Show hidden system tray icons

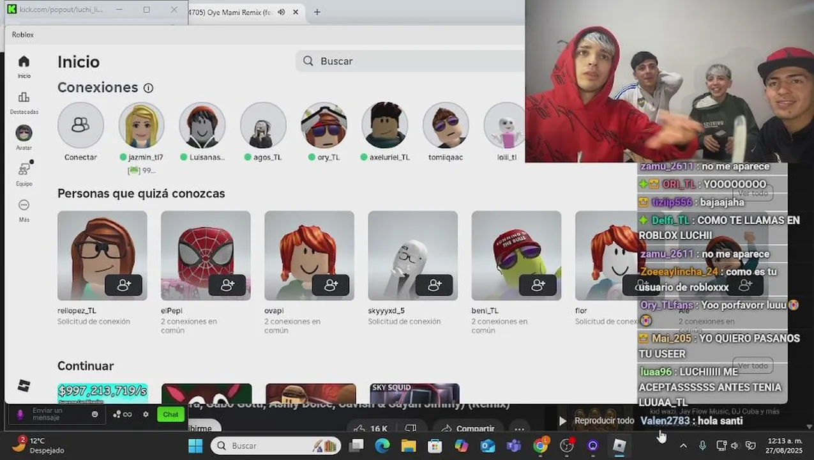[683, 445]
